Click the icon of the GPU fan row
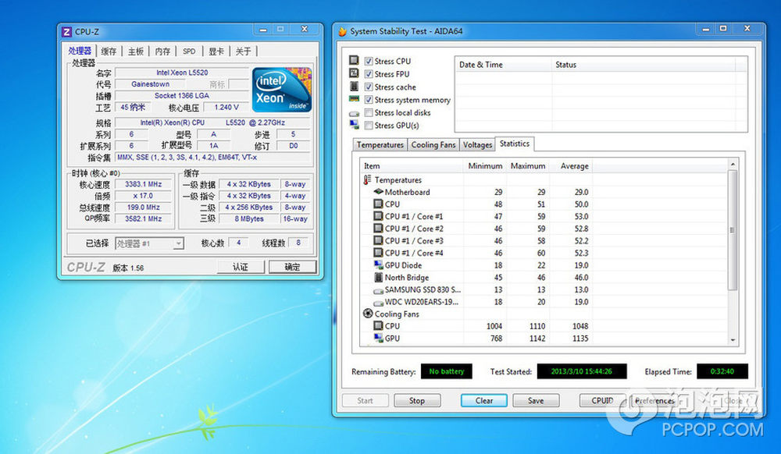This screenshot has width=781, height=454. pyautogui.click(x=378, y=338)
